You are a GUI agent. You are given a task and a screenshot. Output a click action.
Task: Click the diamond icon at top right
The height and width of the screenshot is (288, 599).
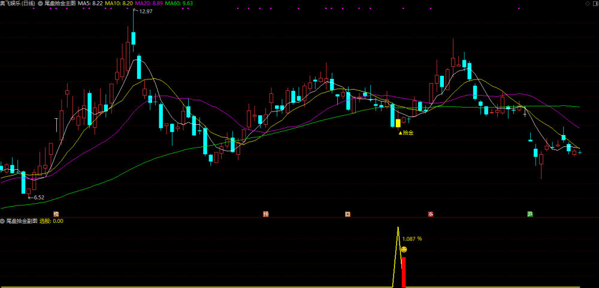click(x=587, y=4)
